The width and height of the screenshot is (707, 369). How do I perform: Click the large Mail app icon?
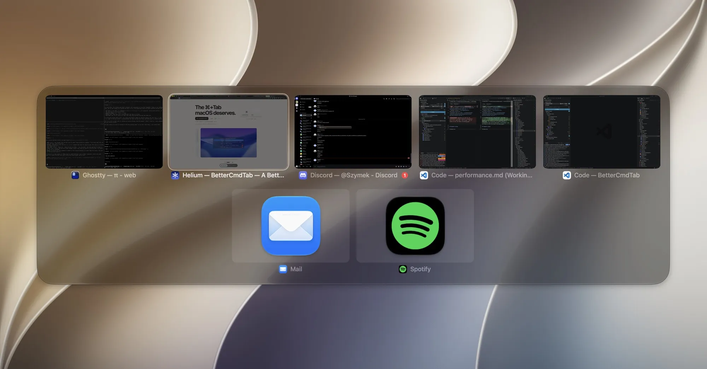tap(291, 226)
